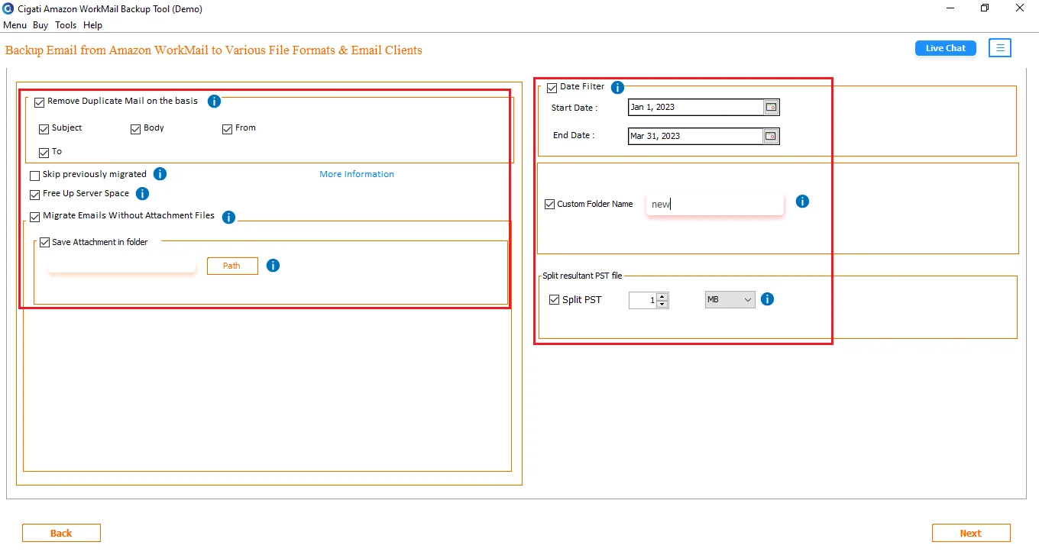Open the Tools menu
1039x555 pixels.
66,25
